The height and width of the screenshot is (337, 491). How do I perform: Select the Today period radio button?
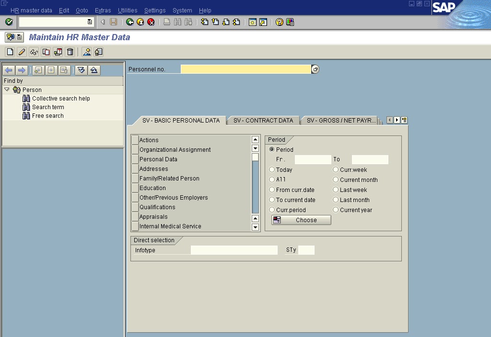[272, 169]
